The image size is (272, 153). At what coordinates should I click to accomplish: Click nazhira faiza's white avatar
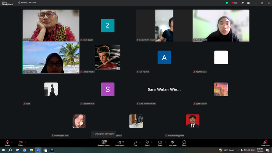click(x=221, y=57)
